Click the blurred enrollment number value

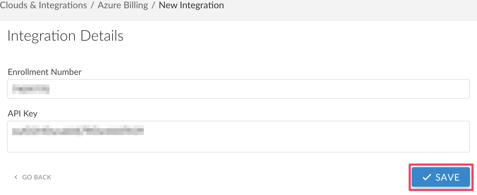tap(31, 89)
